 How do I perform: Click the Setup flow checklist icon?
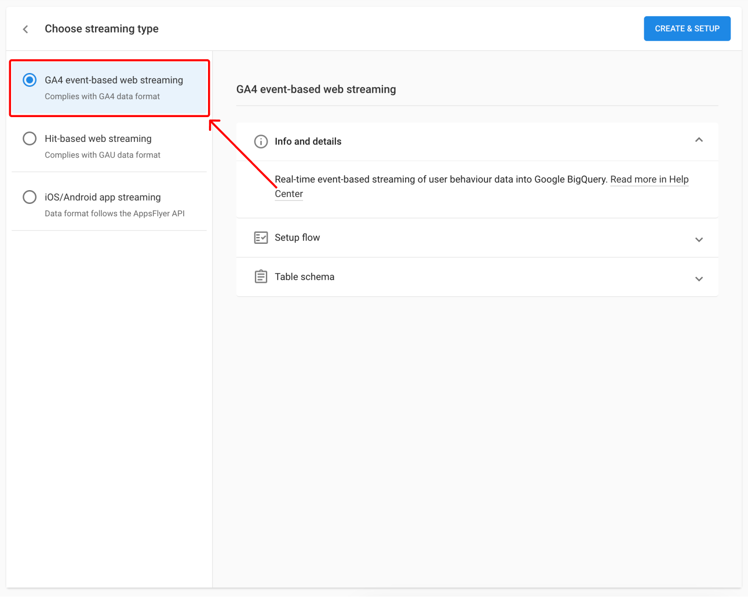[x=261, y=237]
